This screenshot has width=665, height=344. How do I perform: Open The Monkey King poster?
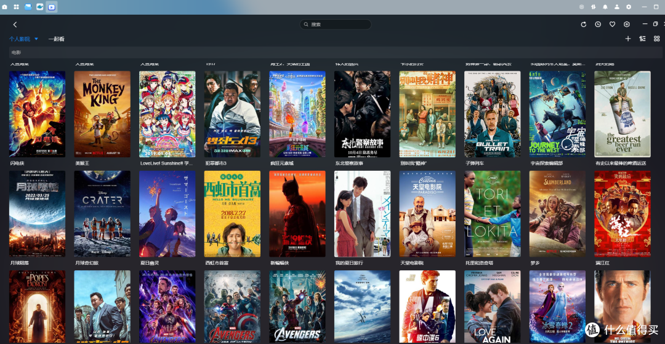point(102,114)
